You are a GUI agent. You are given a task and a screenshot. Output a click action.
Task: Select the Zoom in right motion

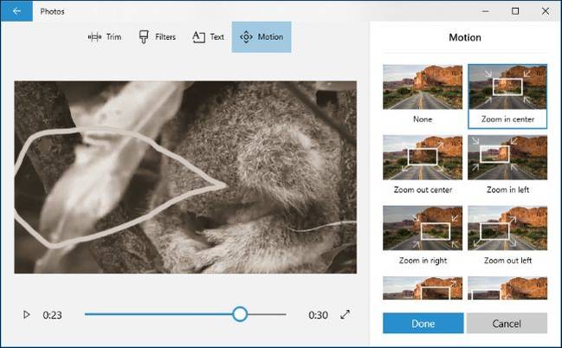pyautogui.click(x=423, y=235)
